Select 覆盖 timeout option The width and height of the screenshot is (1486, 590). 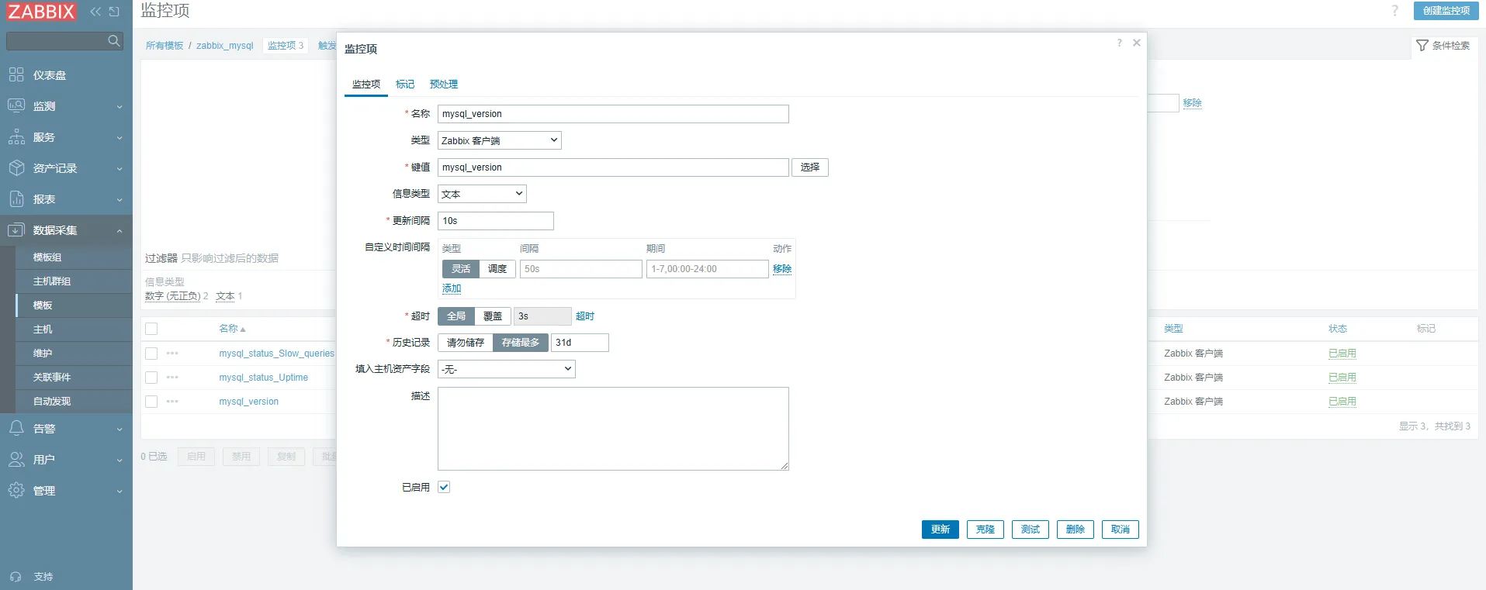click(x=493, y=316)
